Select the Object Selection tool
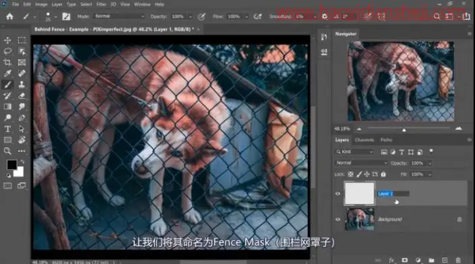 tap(22, 51)
